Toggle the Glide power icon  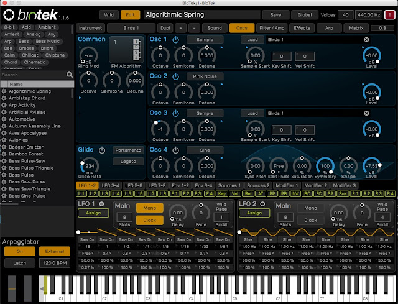click(x=102, y=150)
